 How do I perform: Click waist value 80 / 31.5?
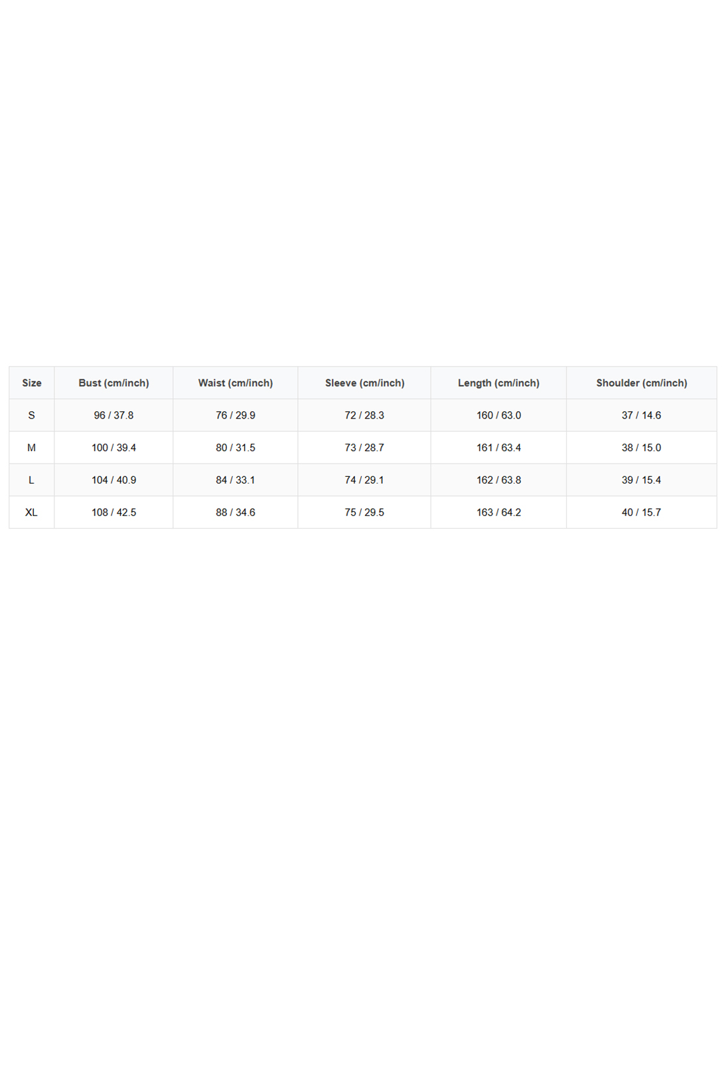(x=236, y=448)
